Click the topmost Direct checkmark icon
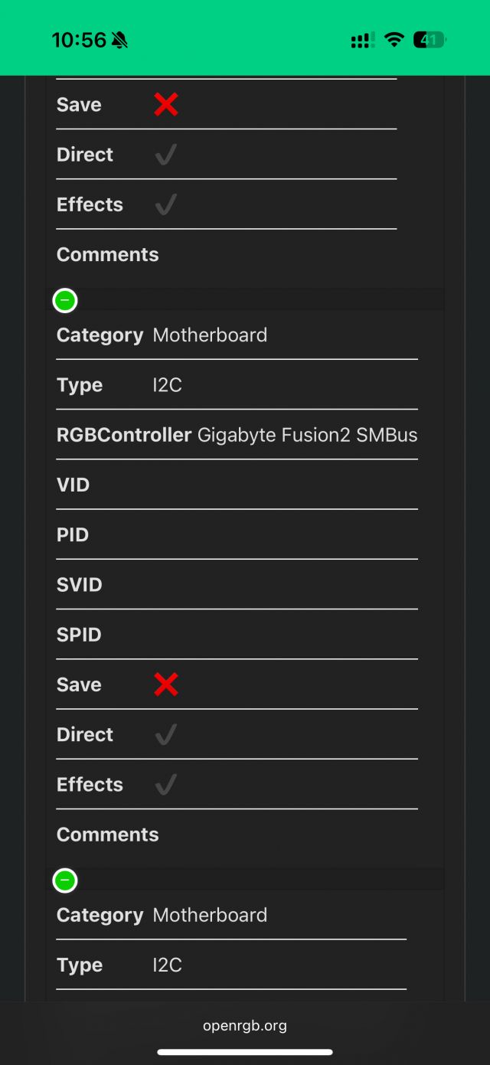The width and height of the screenshot is (490, 1065). [x=165, y=155]
